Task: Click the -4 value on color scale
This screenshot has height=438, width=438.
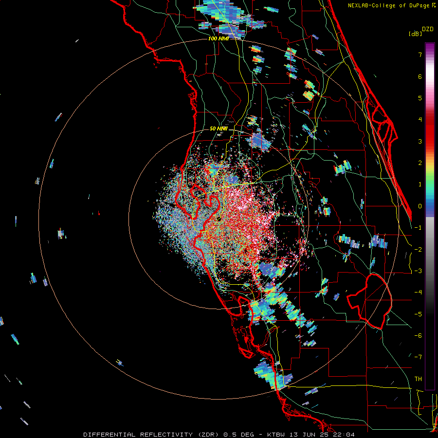Action: (418, 292)
